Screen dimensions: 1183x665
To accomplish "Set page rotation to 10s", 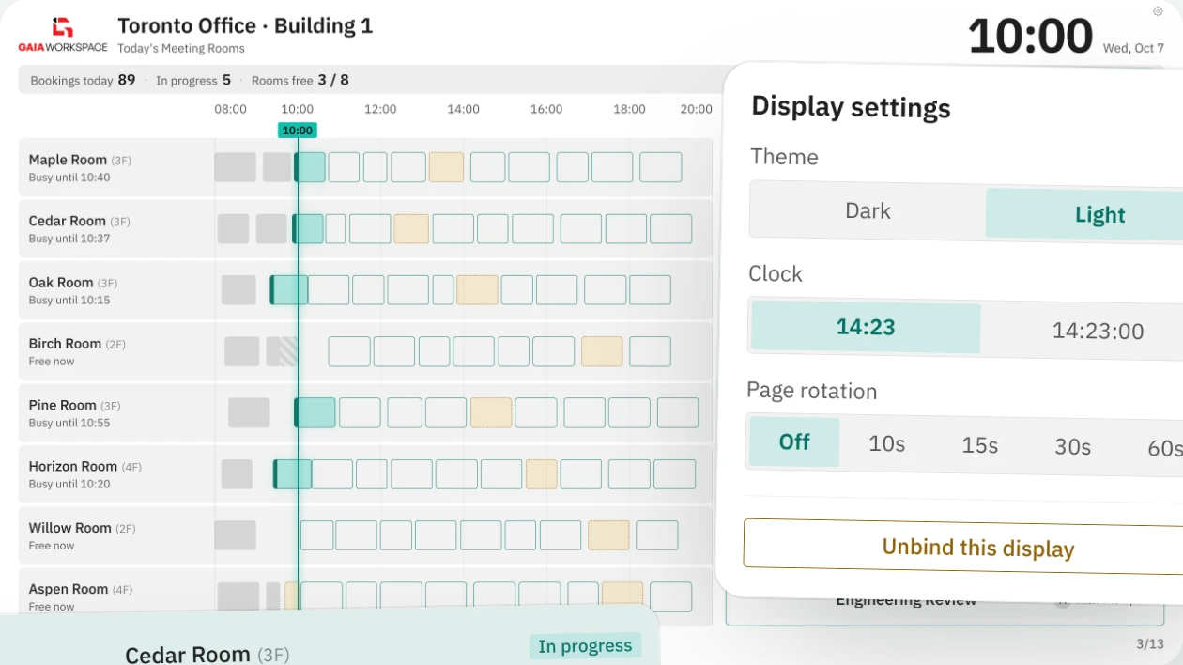I will tap(886, 443).
